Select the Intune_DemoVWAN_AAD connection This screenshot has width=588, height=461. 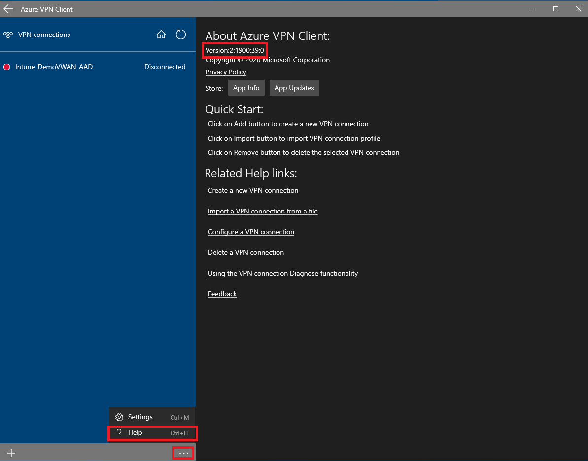click(x=98, y=67)
